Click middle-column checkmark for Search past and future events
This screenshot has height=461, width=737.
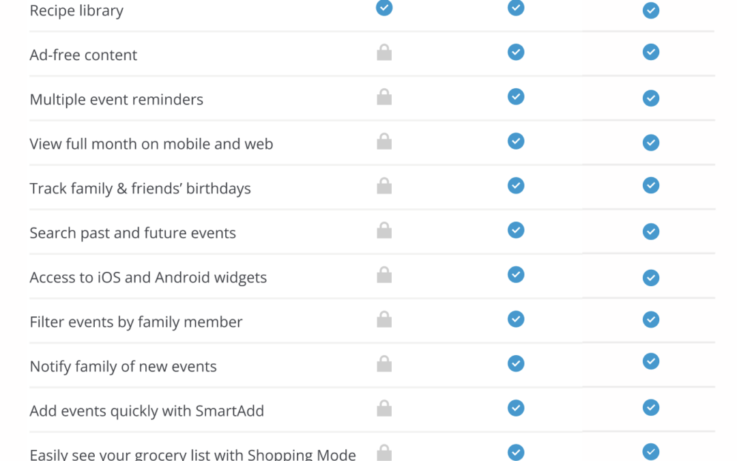coord(516,230)
